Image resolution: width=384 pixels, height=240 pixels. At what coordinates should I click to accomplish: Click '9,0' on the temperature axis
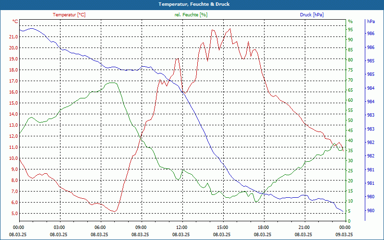tap(15, 169)
